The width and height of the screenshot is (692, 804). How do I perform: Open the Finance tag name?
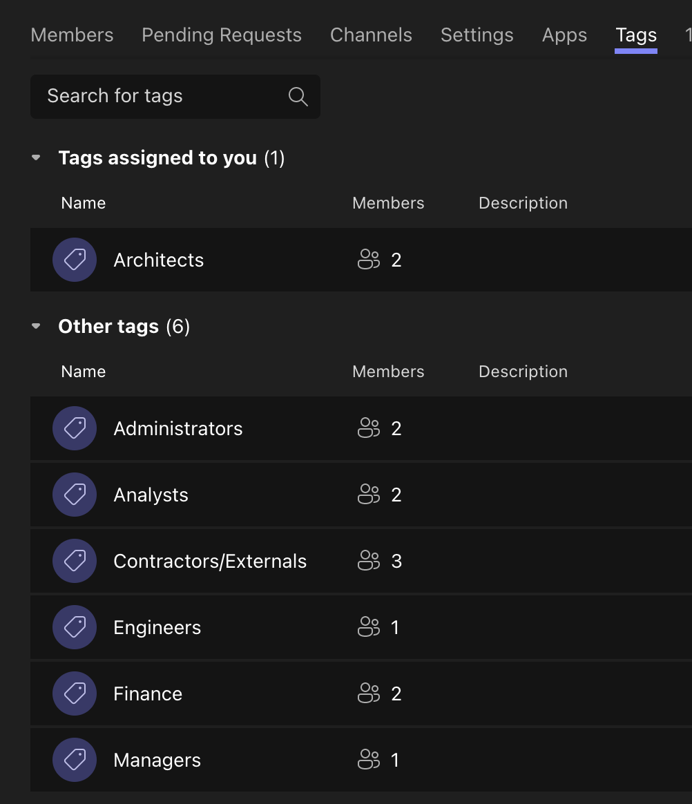coord(148,693)
